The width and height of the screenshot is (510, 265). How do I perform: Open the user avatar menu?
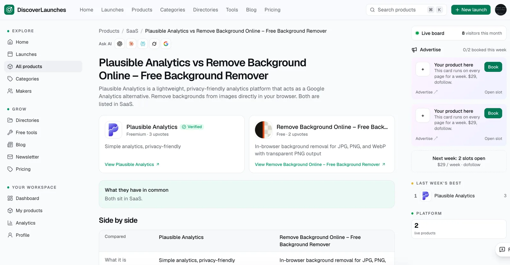tap(500, 10)
